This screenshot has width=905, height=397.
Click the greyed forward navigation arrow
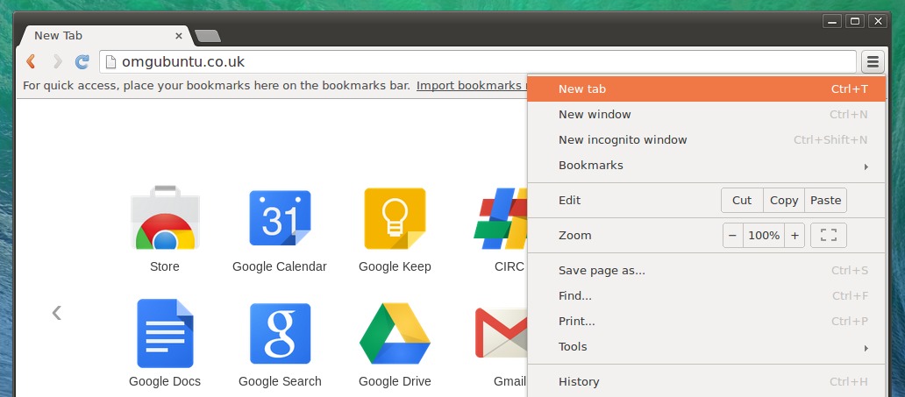tap(57, 61)
